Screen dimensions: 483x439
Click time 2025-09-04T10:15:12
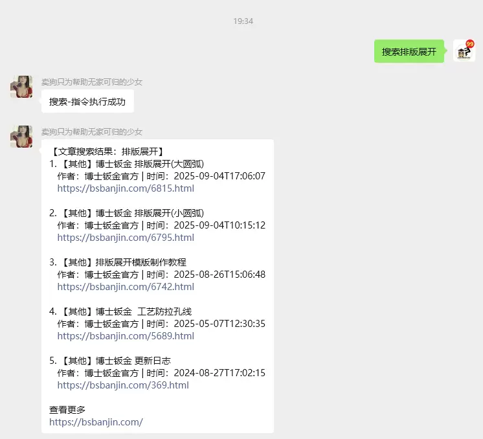(x=219, y=225)
